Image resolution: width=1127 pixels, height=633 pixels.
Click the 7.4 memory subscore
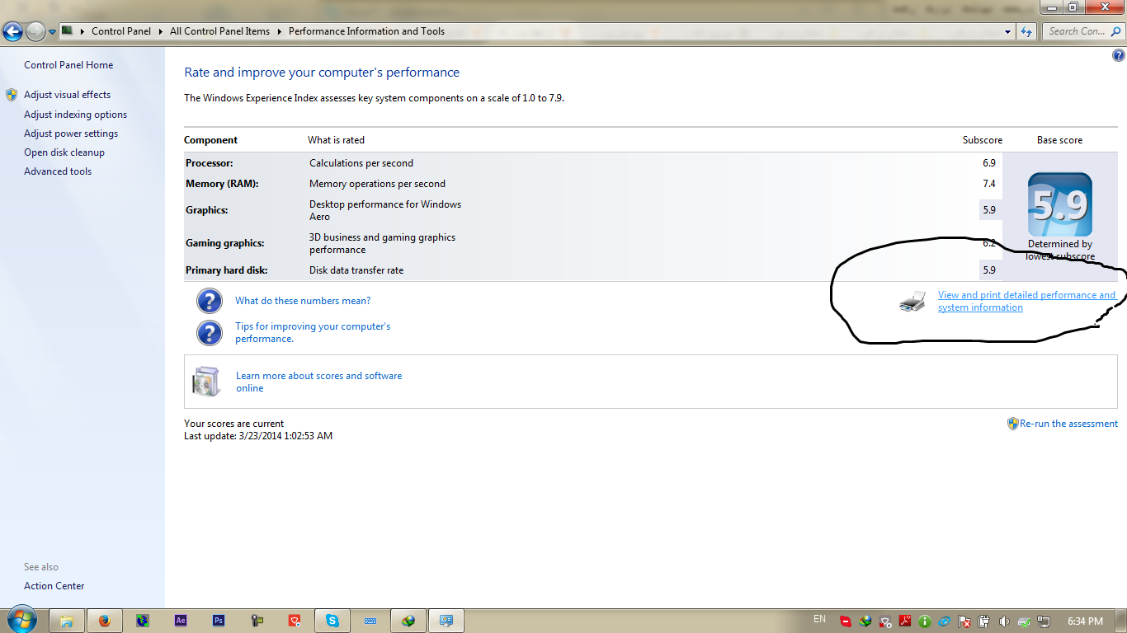pyautogui.click(x=989, y=184)
